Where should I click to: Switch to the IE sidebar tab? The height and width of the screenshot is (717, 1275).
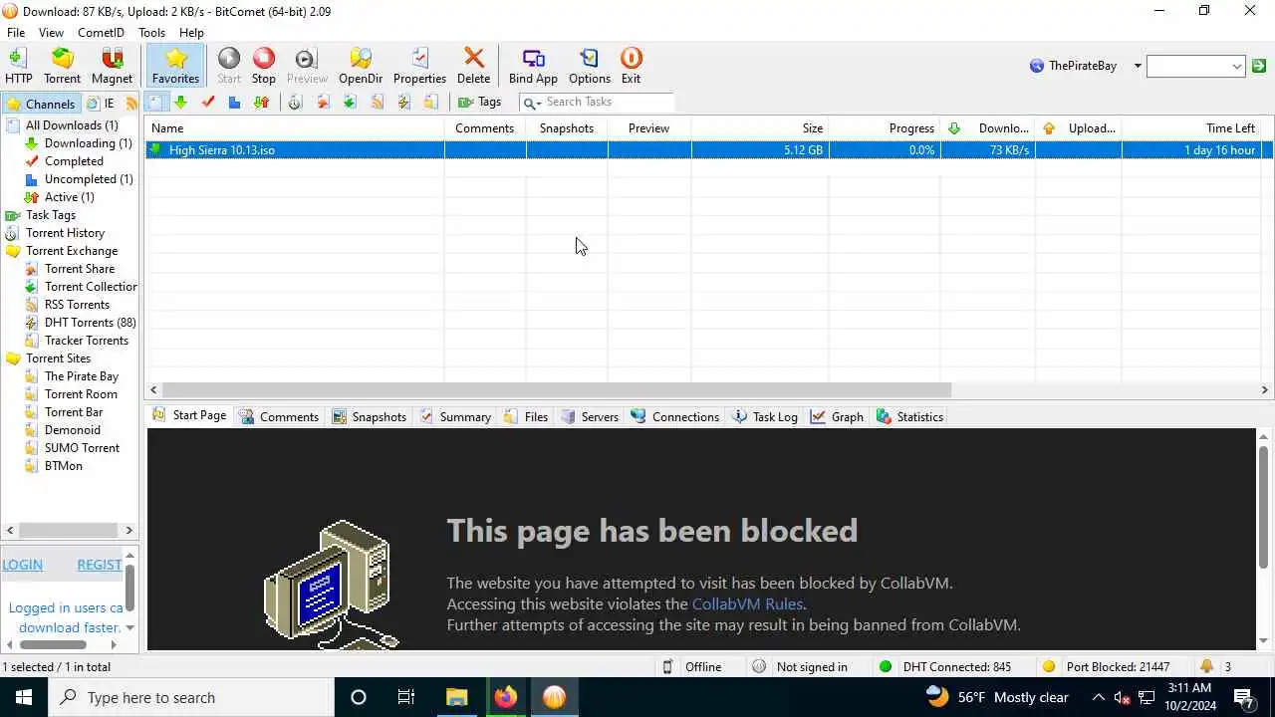click(100, 104)
